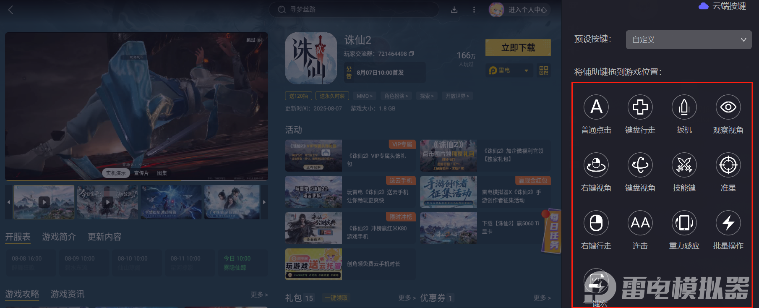This screenshot has width=759, height=308.
Task: Click the 送120抽 tag
Action: click(298, 96)
